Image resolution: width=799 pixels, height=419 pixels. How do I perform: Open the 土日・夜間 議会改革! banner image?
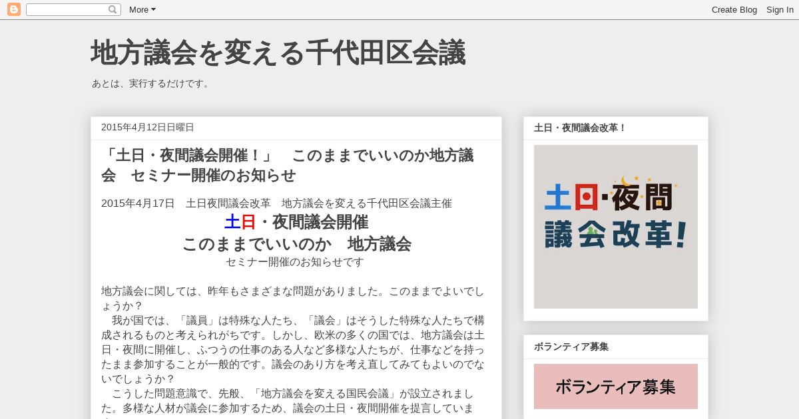(616, 227)
